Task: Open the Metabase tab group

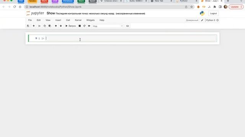Action: point(68,1)
